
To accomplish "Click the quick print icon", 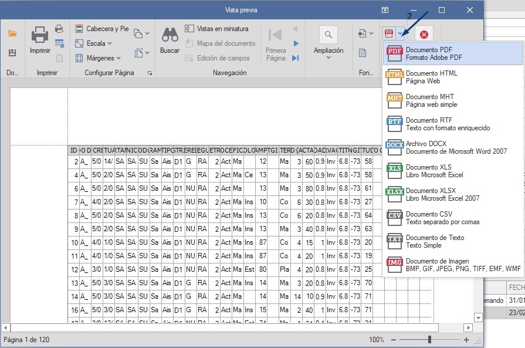I will [x=59, y=29].
